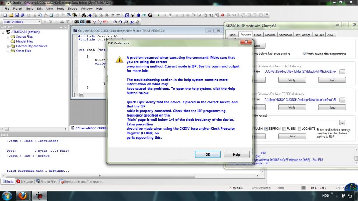The height and width of the screenshot is (201, 358).
Task: Click the Copy toolbar icon
Action: (40, 15)
